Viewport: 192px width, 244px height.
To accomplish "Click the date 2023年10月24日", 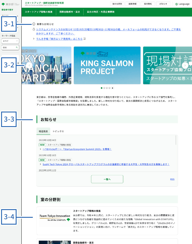I will 47,140.
